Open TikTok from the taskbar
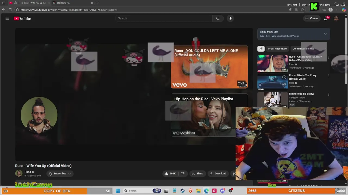 click(x=215, y=191)
